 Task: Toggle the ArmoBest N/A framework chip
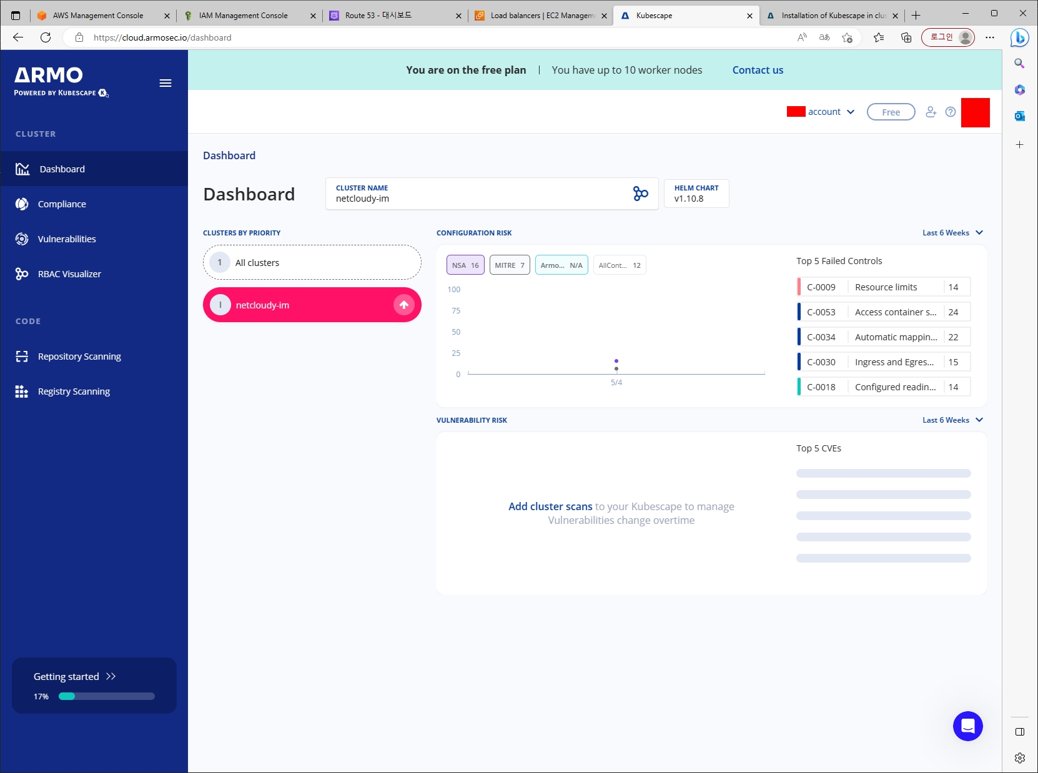pos(561,265)
